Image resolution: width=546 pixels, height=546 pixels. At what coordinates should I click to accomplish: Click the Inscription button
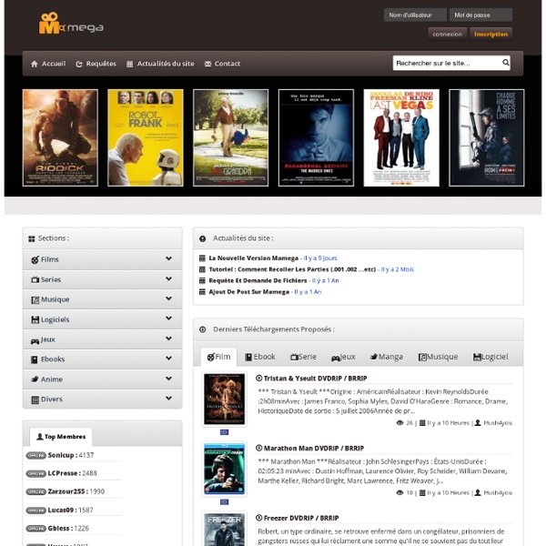tap(491, 35)
